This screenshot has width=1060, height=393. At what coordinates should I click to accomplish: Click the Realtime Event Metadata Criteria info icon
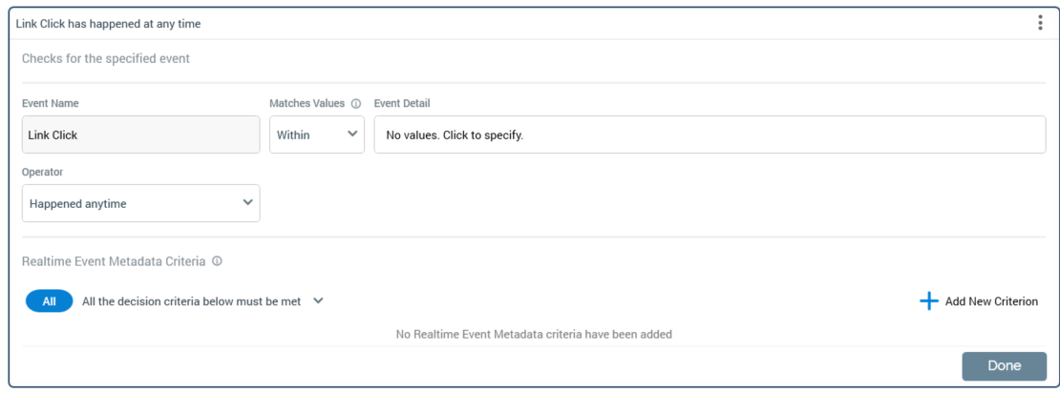click(x=217, y=260)
